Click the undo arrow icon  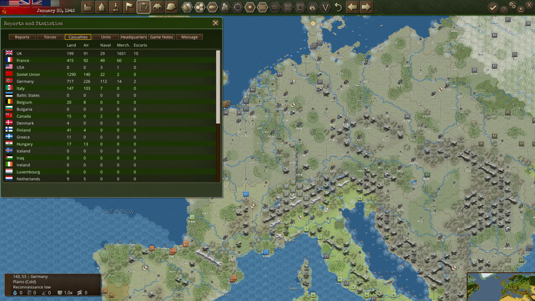pyautogui.click(x=338, y=7)
